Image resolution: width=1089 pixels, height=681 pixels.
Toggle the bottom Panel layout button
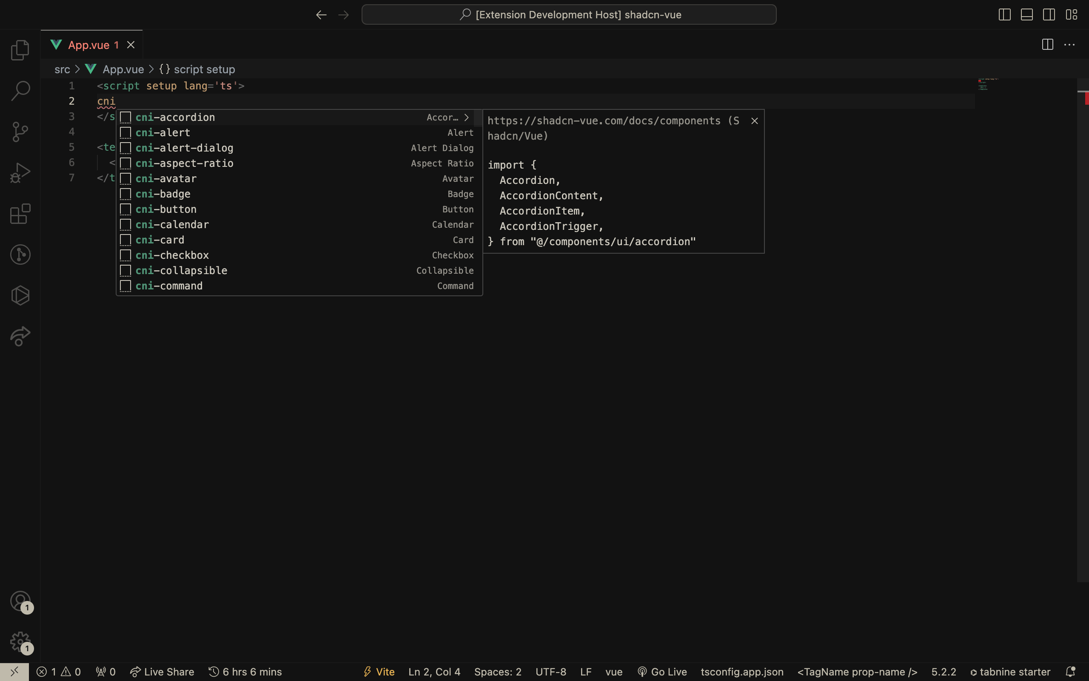pos(1026,14)
